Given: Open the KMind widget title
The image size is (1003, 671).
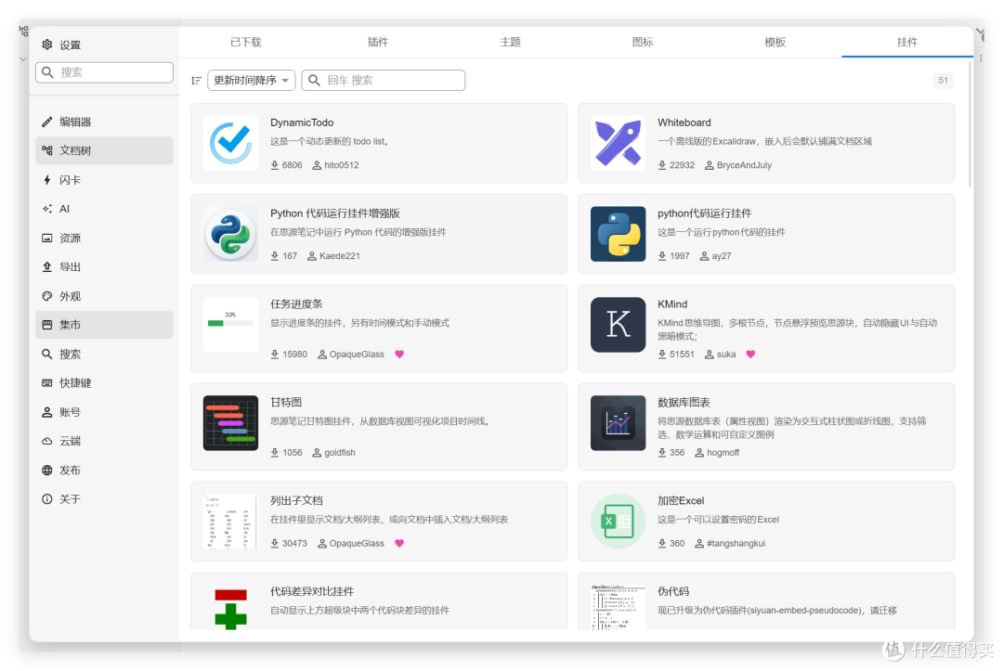Looking at the screenshot, I should [672, 304].
